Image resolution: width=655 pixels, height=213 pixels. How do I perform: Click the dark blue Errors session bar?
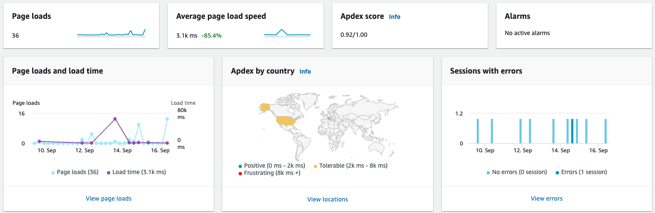(572, 131)
